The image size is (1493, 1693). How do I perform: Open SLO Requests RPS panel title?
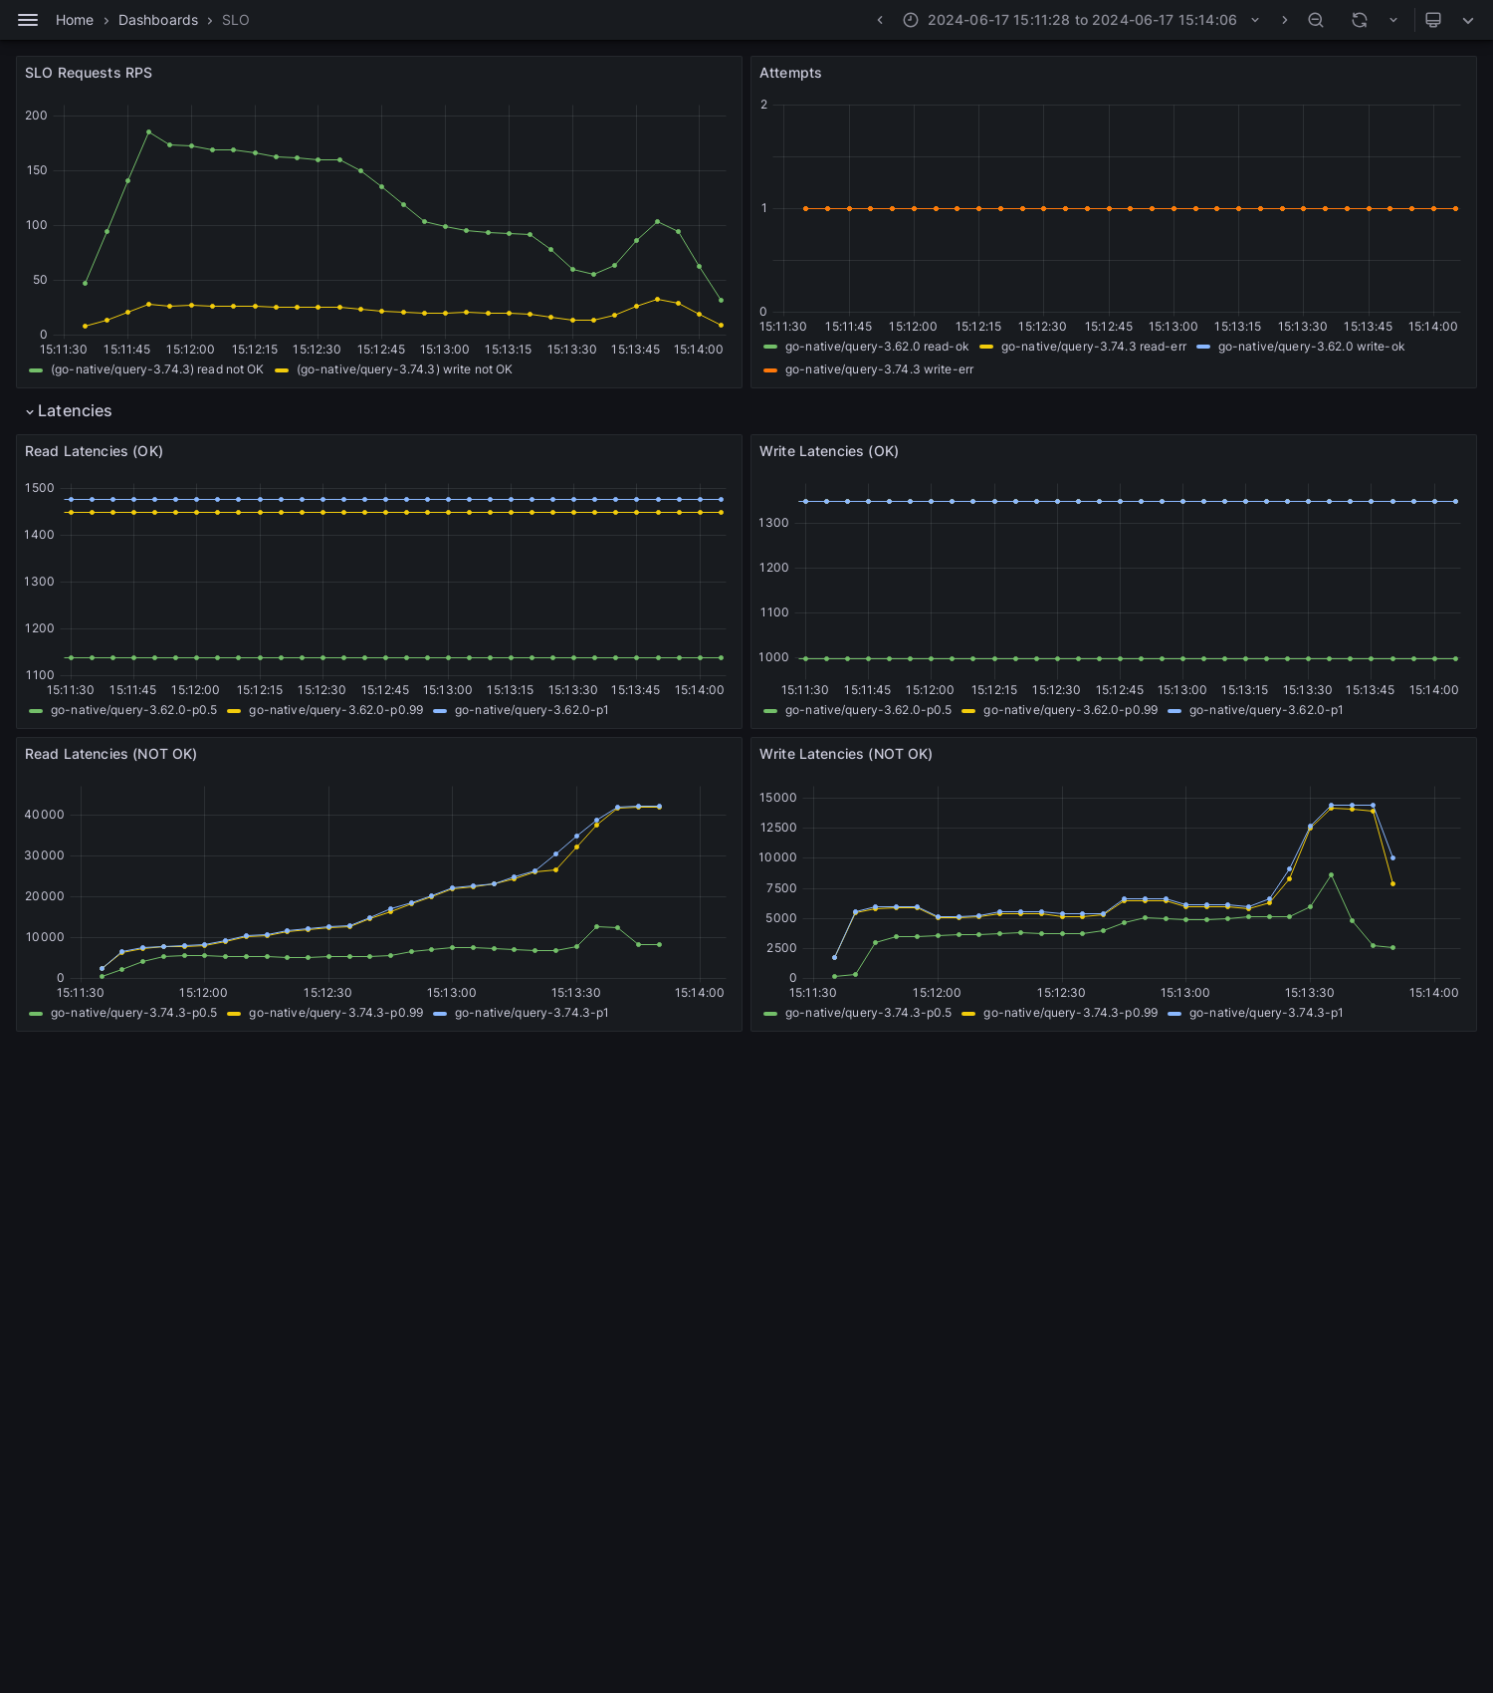89,73
